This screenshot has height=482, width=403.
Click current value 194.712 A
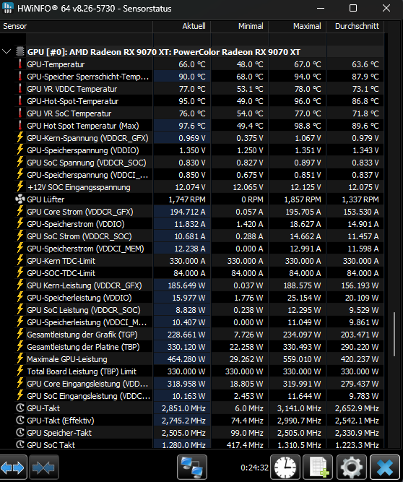188,212
